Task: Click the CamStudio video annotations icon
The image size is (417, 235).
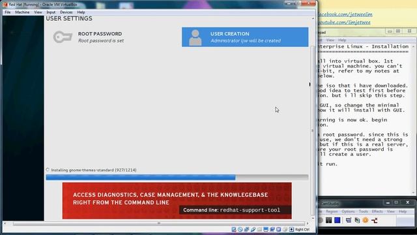Action: point(357,220)
